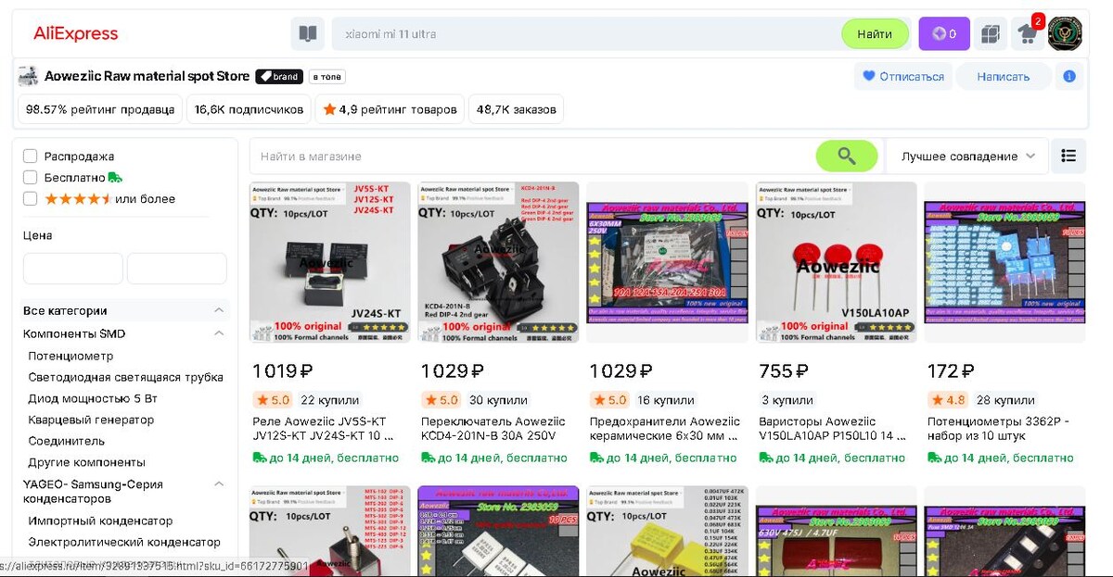Click the Найти search button
The image size is (1113, 577).
click(x=876, y=34)
